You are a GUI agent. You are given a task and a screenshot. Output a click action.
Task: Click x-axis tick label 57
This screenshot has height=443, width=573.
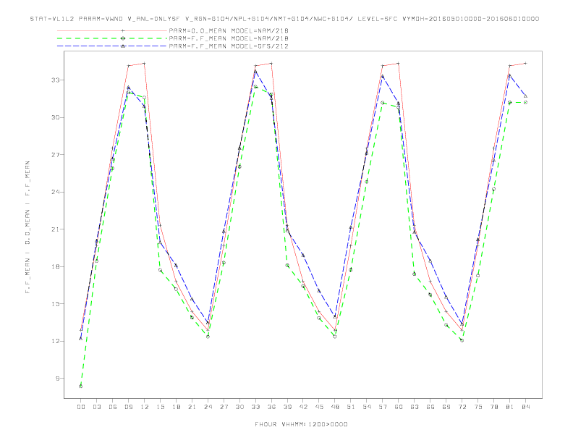point(383,407)
